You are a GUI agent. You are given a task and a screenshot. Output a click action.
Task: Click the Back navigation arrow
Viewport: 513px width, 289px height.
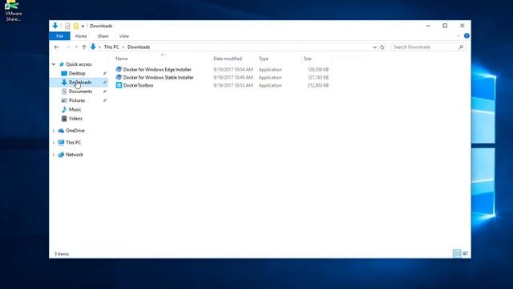click(56, 47)
